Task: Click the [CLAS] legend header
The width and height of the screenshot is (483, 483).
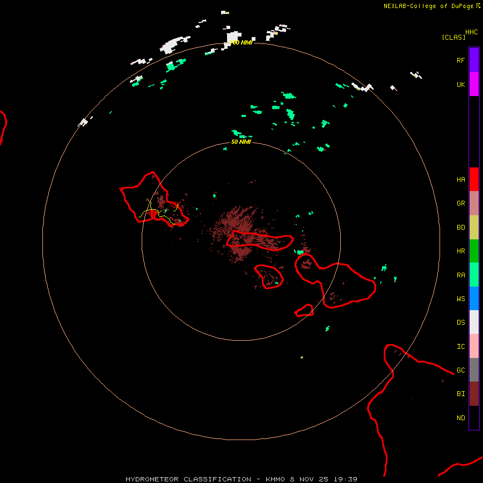Action: point(453,37)
